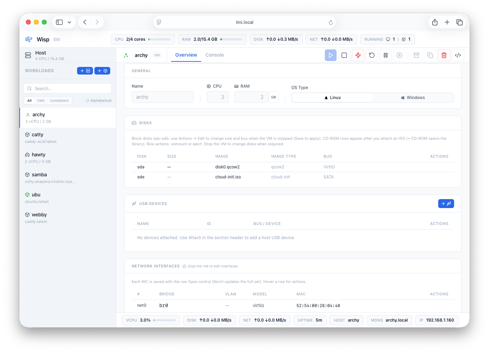Click the Safari sidebar toggle icon
Viewport: 489px width, 353px height.
(59, 22)
